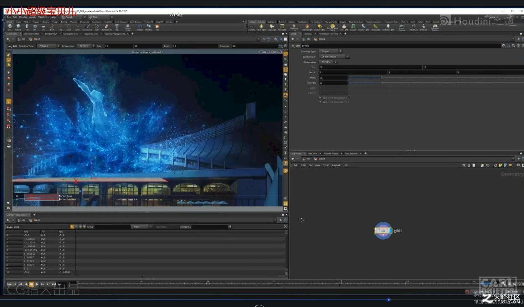
Task: Switch to the Animation Editor tab
Action: [31, 34]
